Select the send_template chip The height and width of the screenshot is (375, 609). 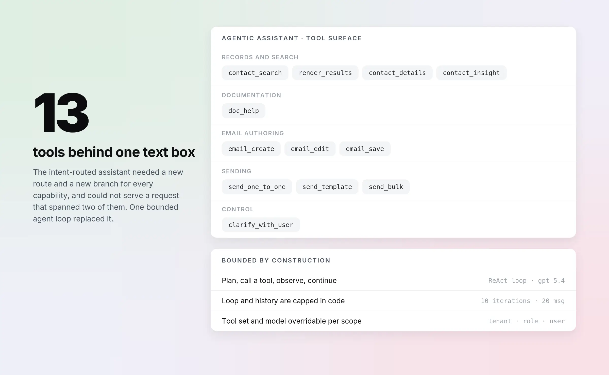[327, 187]
